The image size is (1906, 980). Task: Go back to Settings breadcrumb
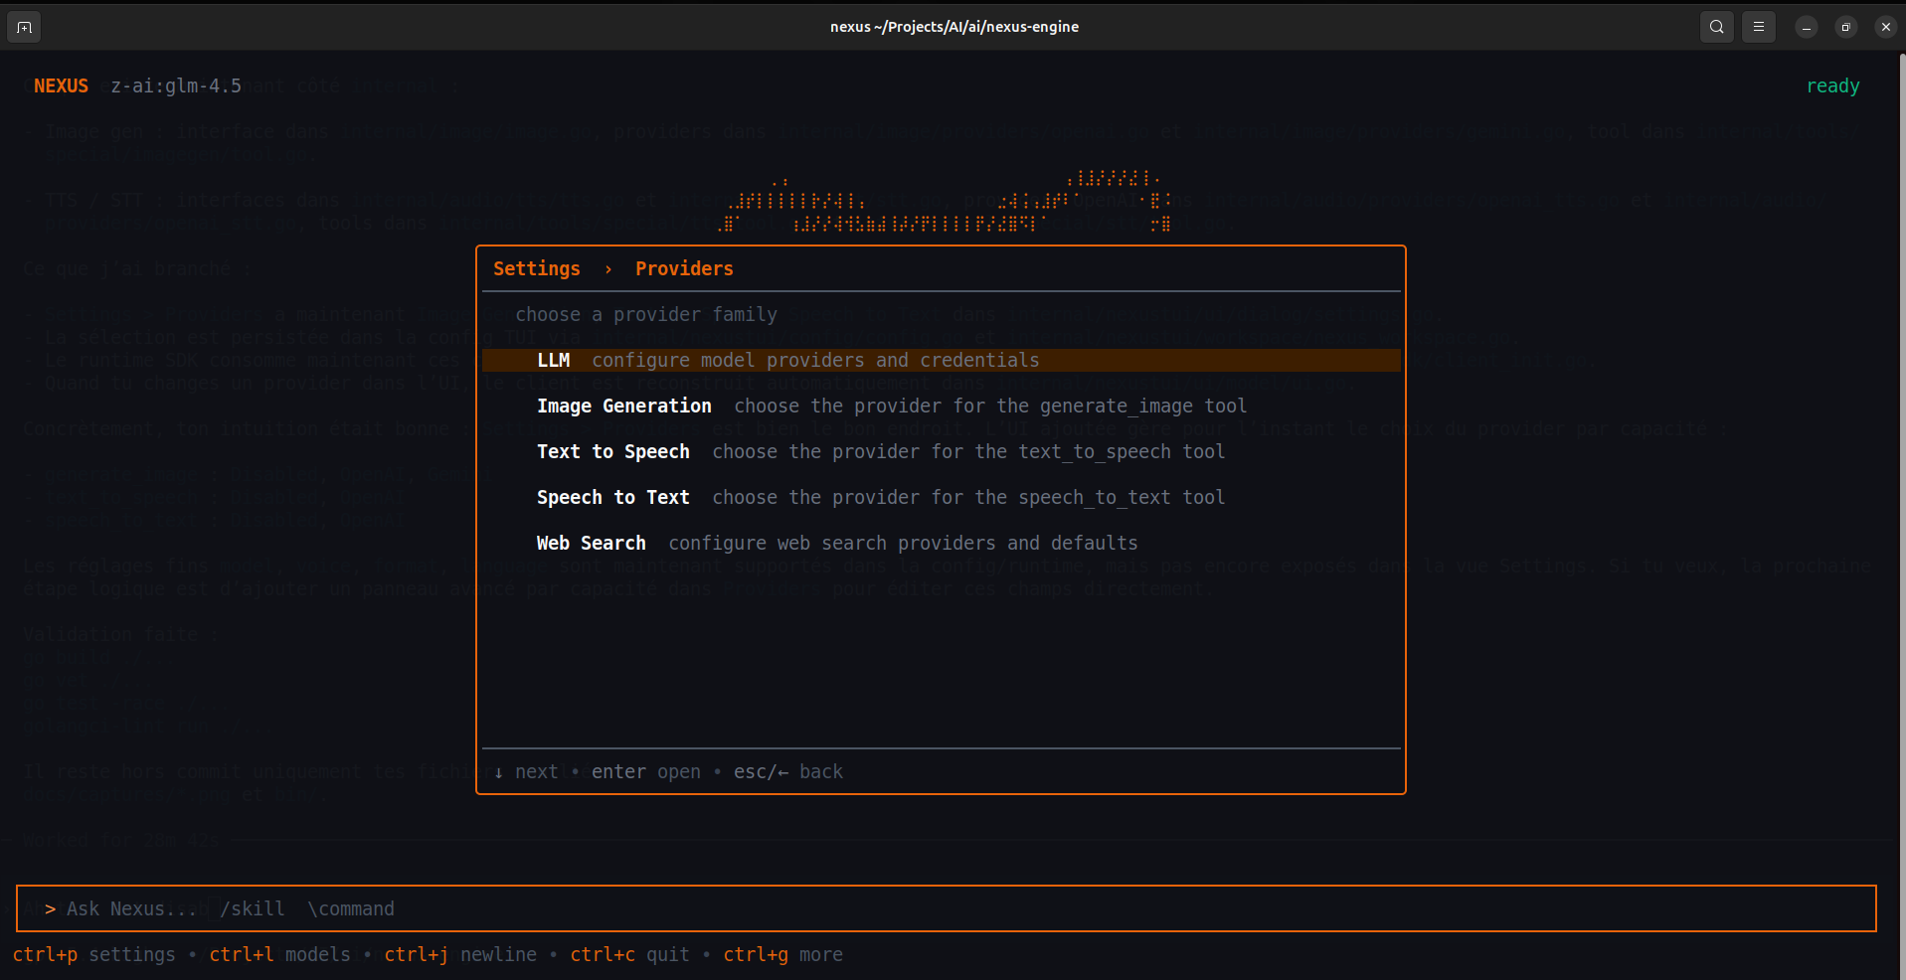(x=537, y=268)
